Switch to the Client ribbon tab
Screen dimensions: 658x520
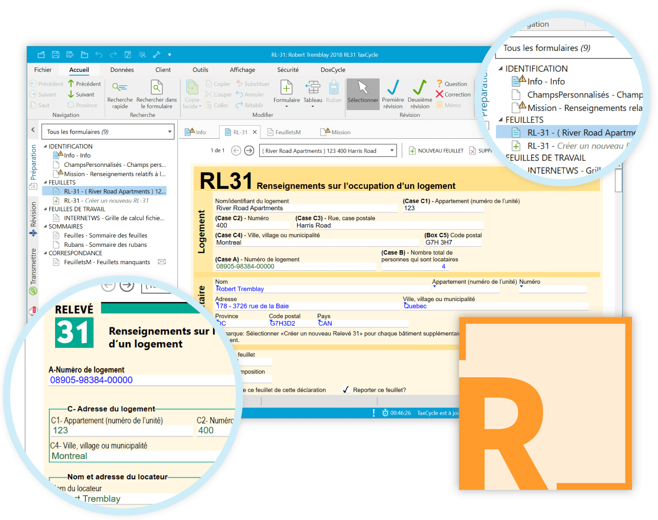(163, 70)
